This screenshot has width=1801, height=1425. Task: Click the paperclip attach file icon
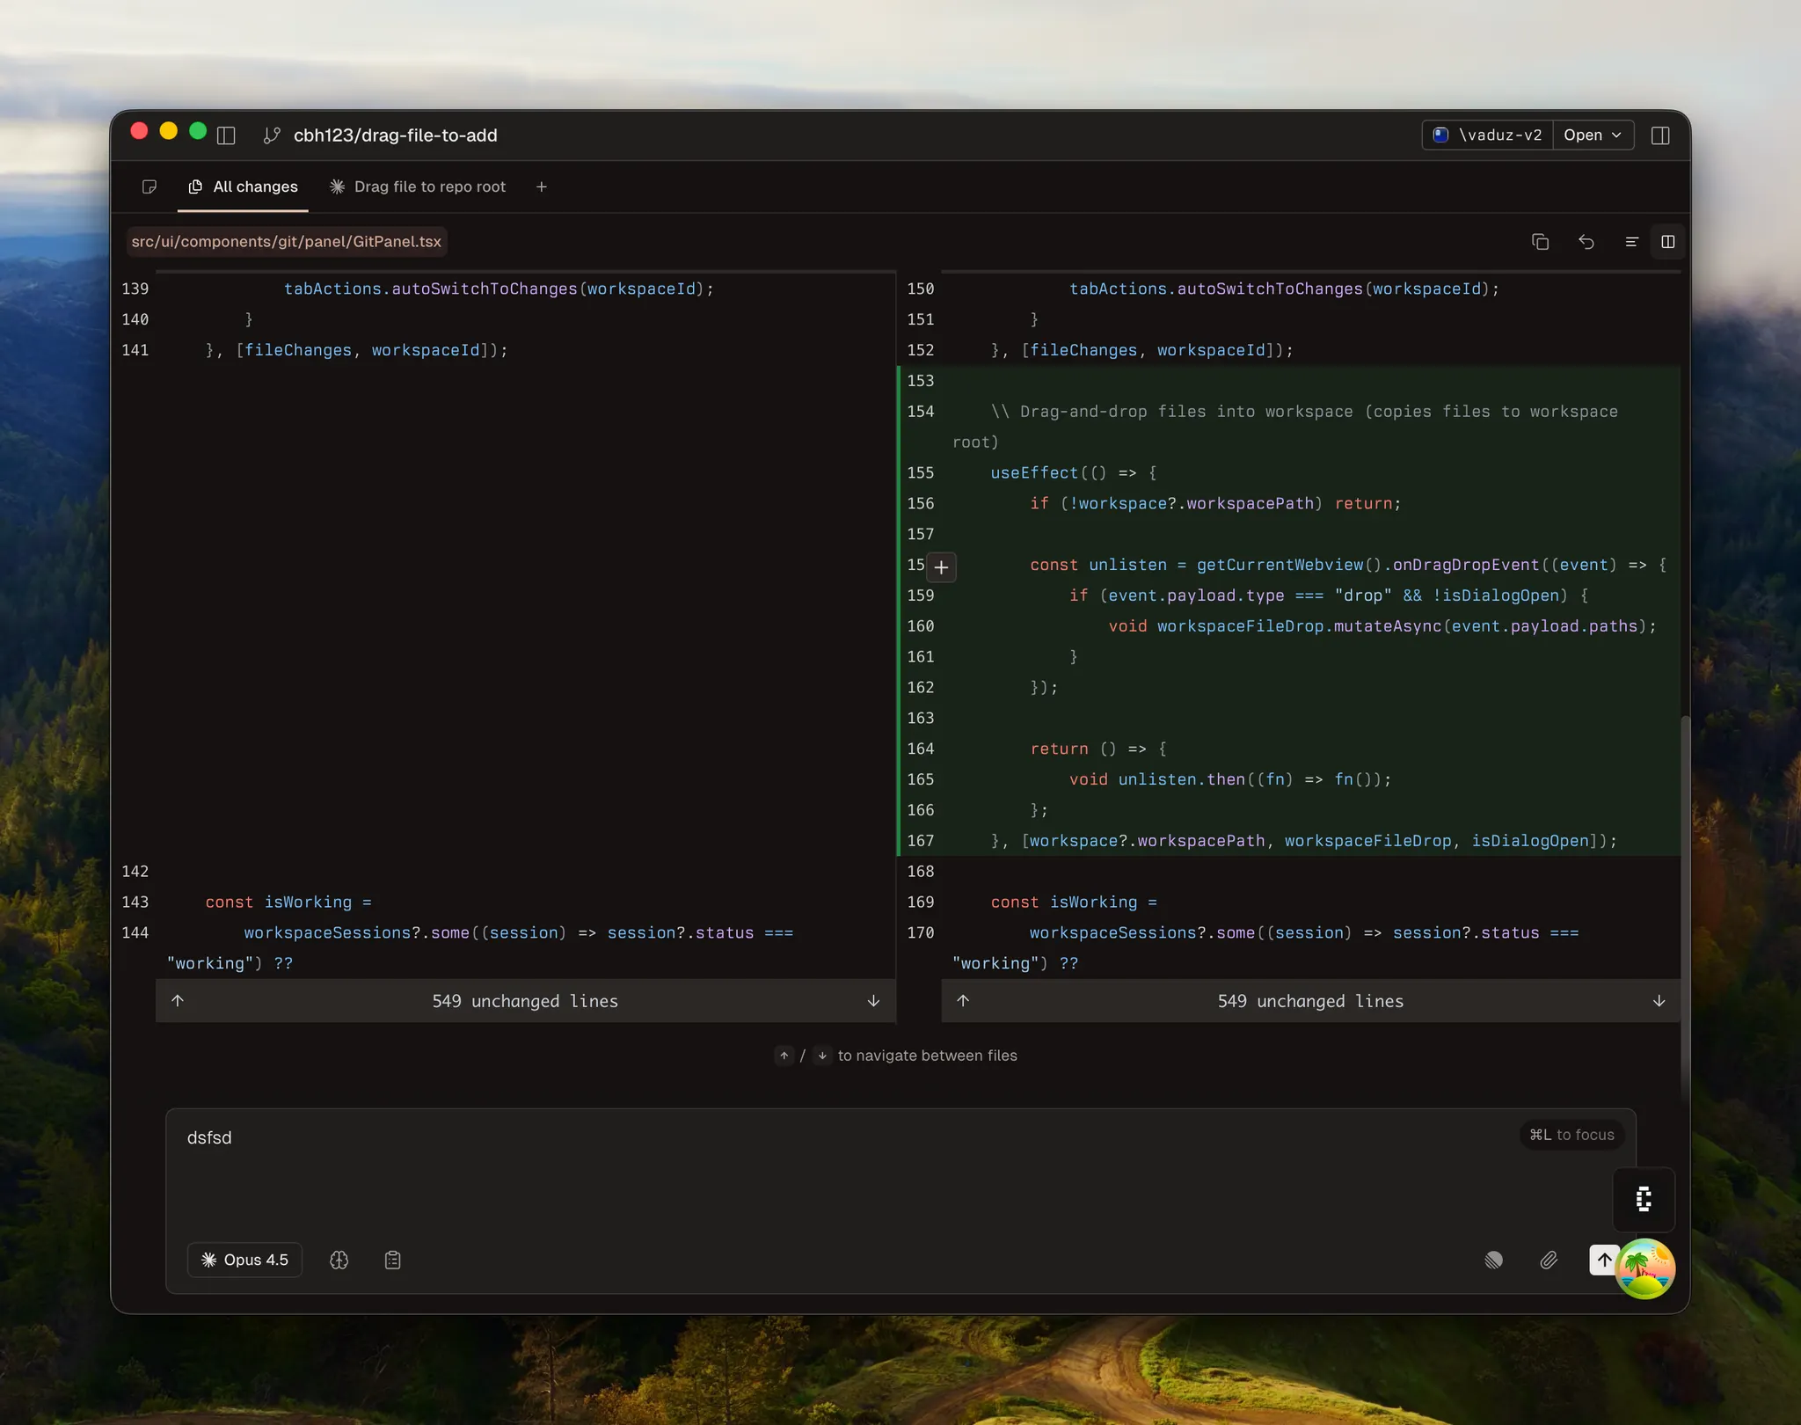pyautogui.click(x=1549, y=1261)
